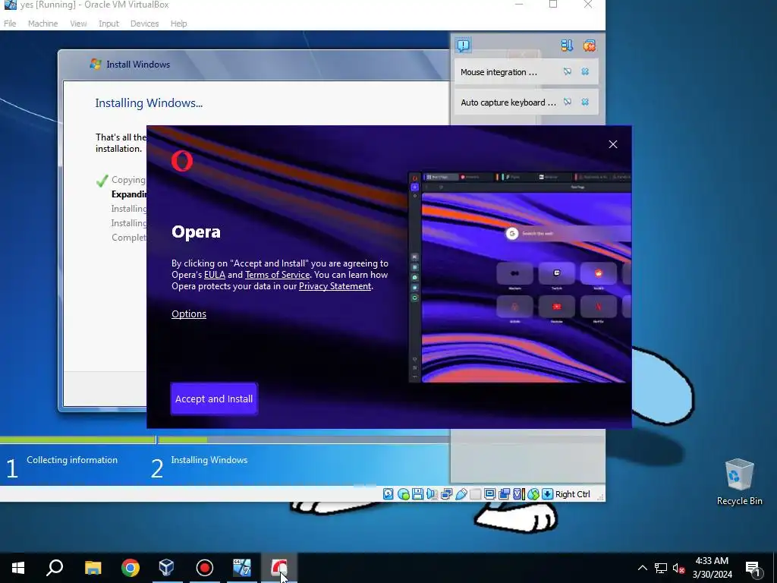Dismiss the Auto capture keyboard notification

tap(585, 102)
